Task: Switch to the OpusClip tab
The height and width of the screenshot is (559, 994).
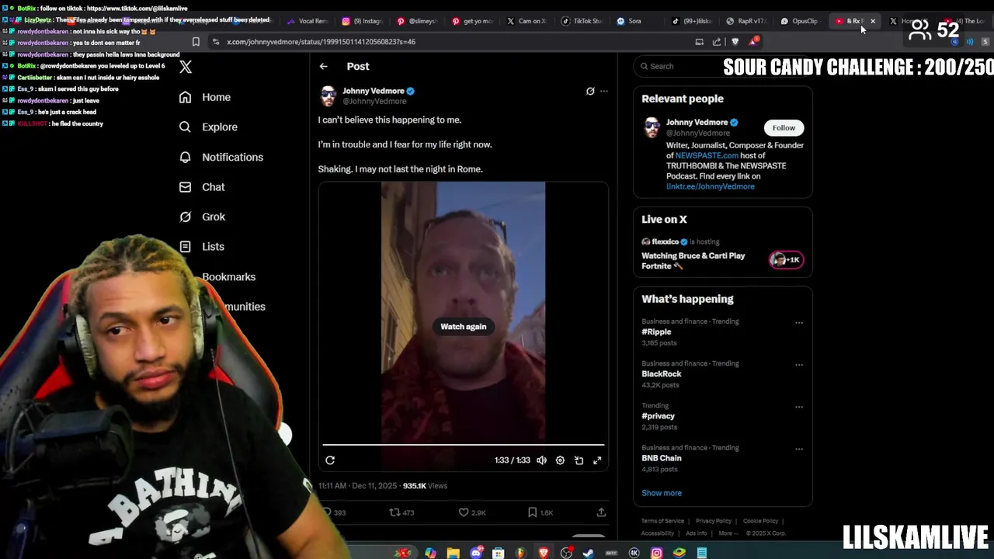Action: pos(799,21)
